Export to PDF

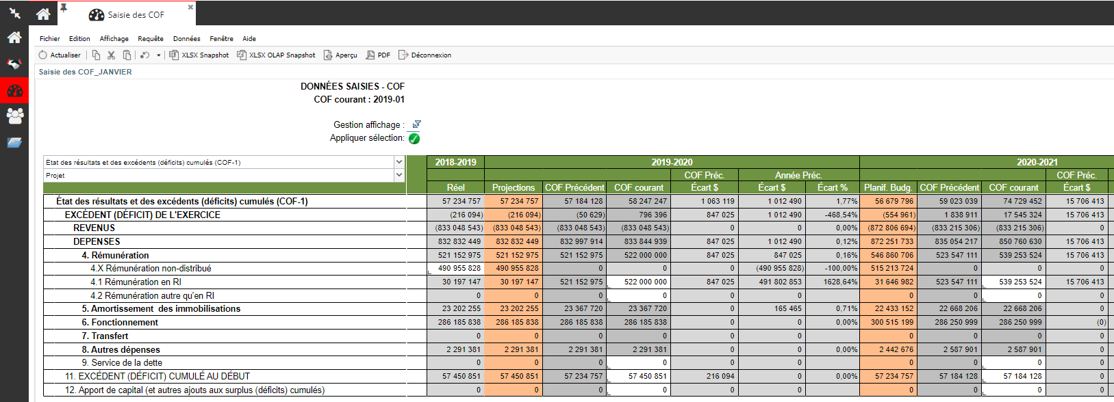[378, 55]
